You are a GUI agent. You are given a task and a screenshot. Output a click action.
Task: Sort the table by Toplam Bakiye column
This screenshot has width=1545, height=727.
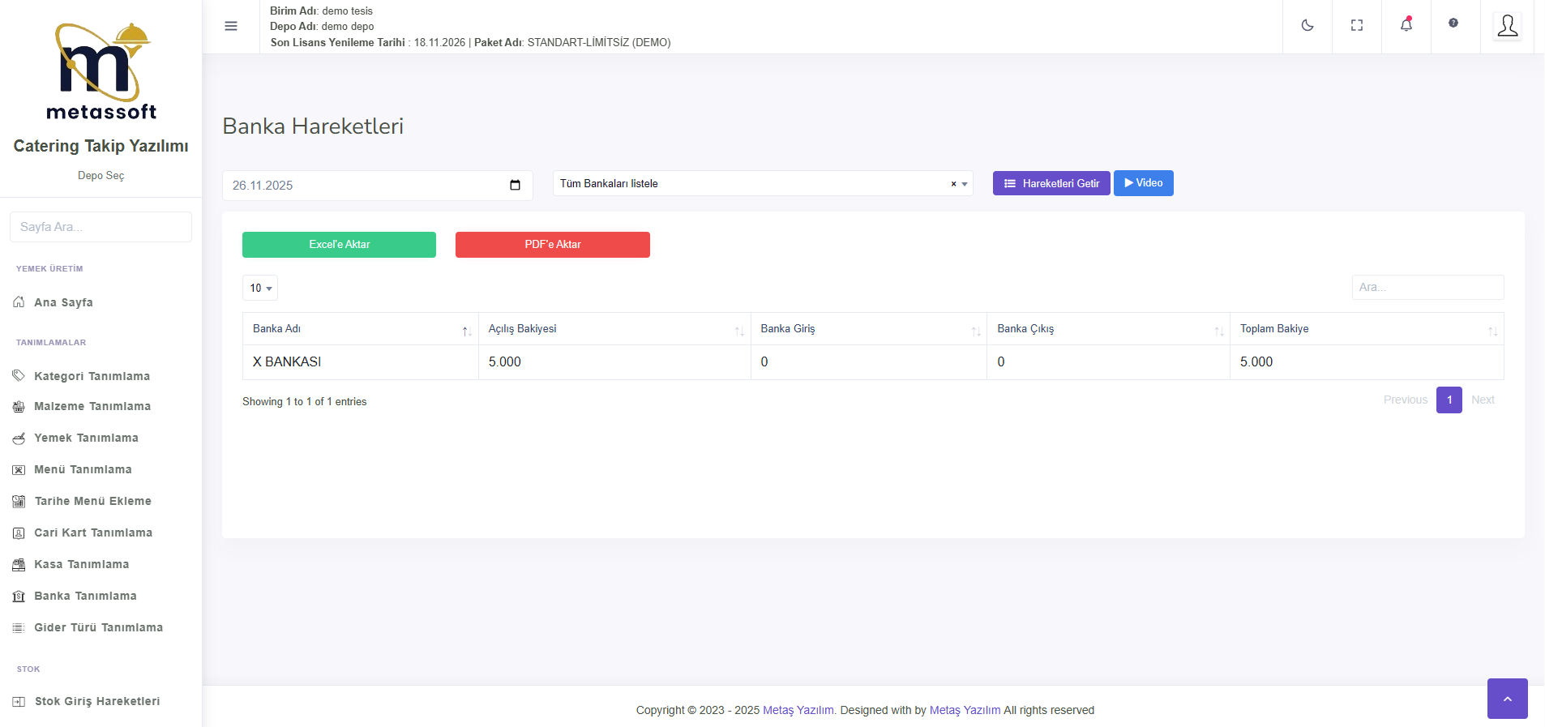[x=1366, y=329]
